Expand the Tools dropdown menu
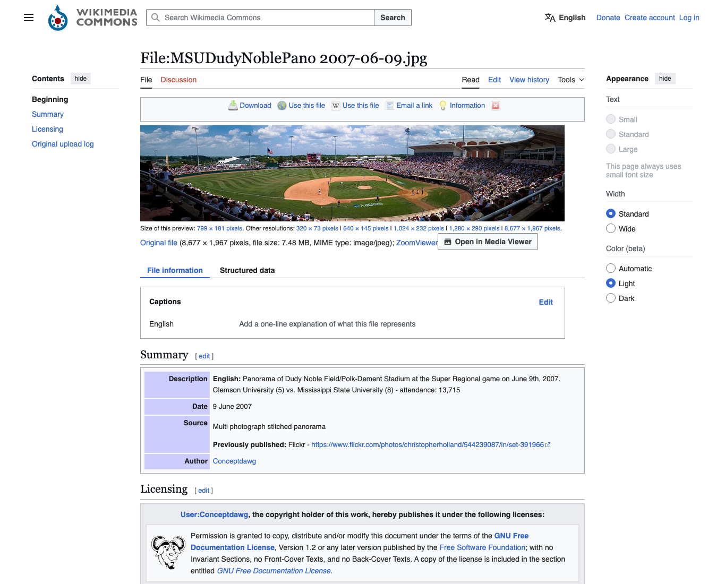 point(571,80)
